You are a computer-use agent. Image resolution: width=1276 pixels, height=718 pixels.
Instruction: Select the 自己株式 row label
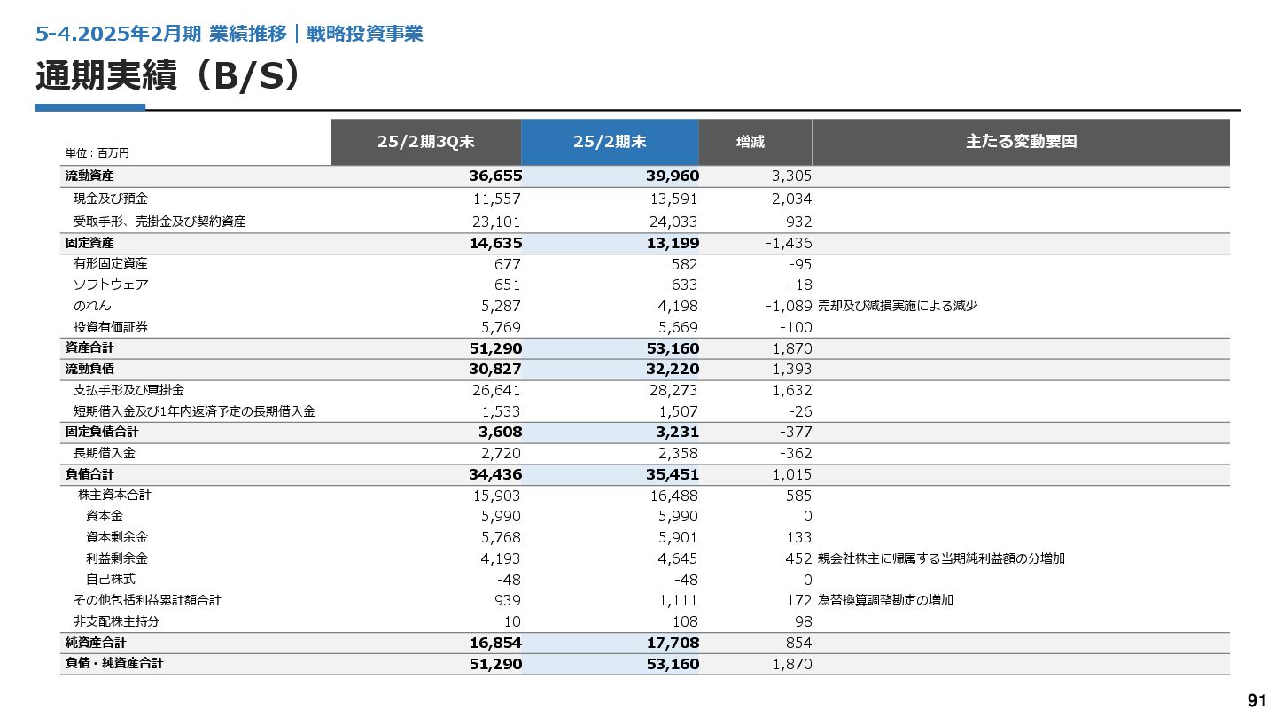pyautogui.click(x=111, y=579)
